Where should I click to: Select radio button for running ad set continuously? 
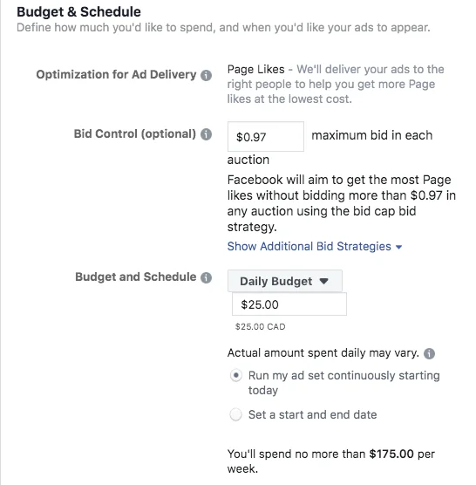[x=236, y=375]
